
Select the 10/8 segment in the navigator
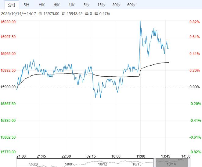coord(34,163)
